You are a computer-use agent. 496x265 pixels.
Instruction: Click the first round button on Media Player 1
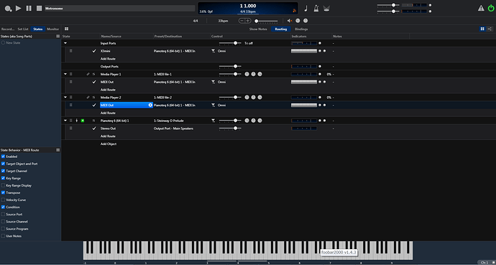[247, 74]
